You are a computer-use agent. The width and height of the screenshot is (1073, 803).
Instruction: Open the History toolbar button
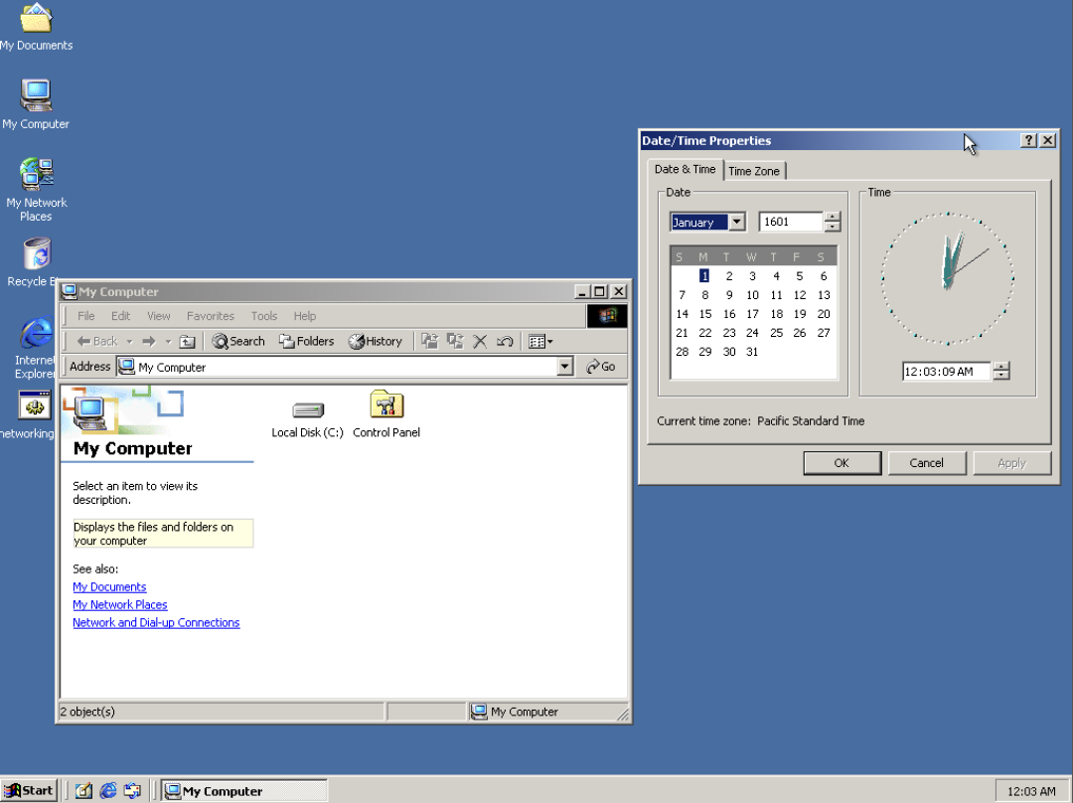click(x=375, y=341)
